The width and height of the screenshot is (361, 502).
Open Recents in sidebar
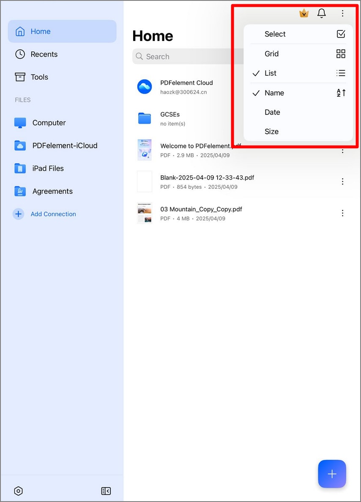point(62,54)
